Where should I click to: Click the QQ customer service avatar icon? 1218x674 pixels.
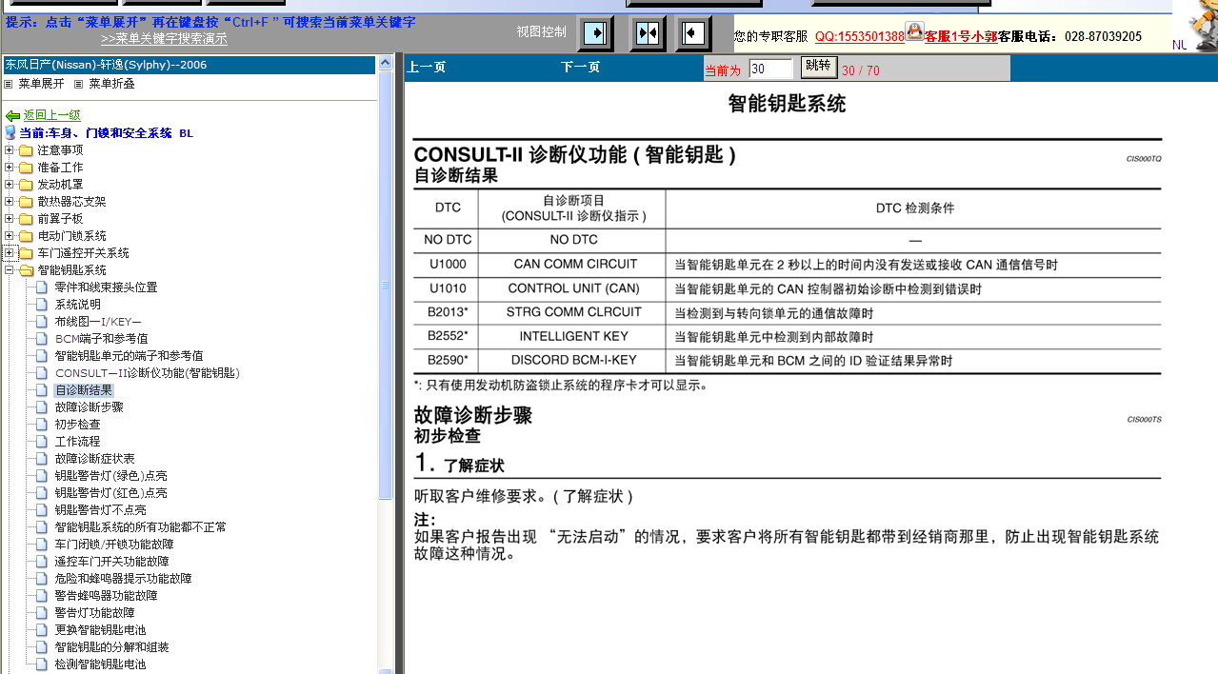914,31
